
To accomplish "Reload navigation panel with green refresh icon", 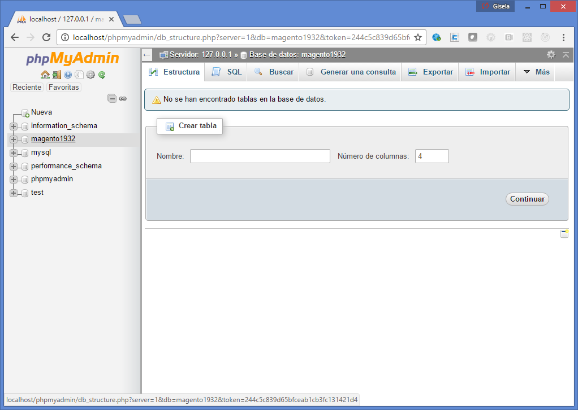I will click(x=102, y=75).
